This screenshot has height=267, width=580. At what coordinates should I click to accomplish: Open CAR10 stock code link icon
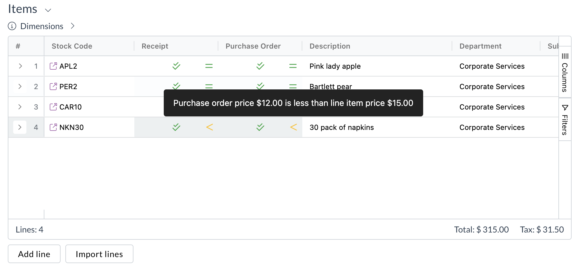click(53, 107)
